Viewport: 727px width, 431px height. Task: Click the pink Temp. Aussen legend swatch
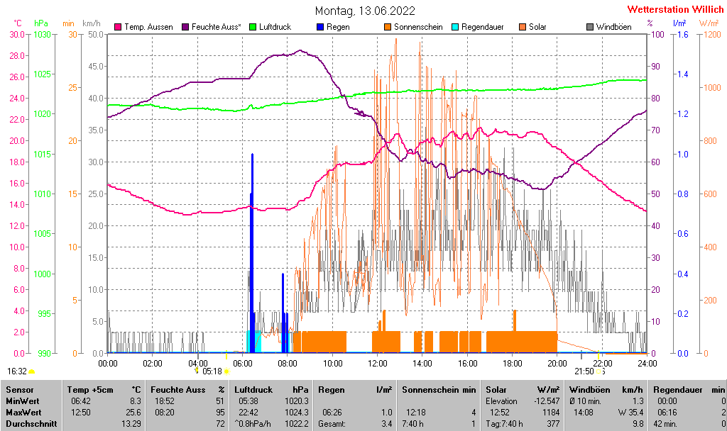[118, 27]
